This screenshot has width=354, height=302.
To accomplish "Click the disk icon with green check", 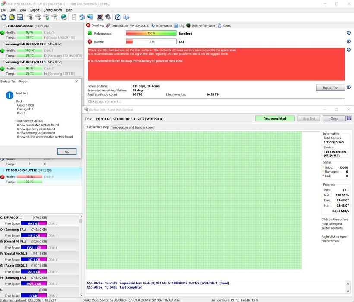I will (x=46, y=17).
